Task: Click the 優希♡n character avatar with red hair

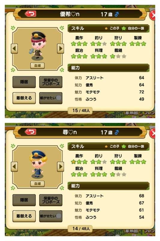Action: pyautogui.click(x=37, y=46)
